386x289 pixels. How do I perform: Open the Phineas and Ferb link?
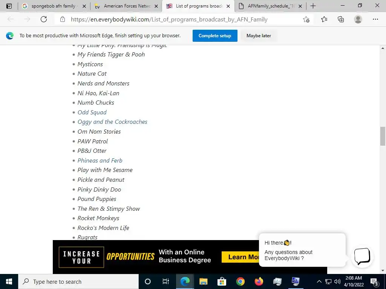point(100,160)
